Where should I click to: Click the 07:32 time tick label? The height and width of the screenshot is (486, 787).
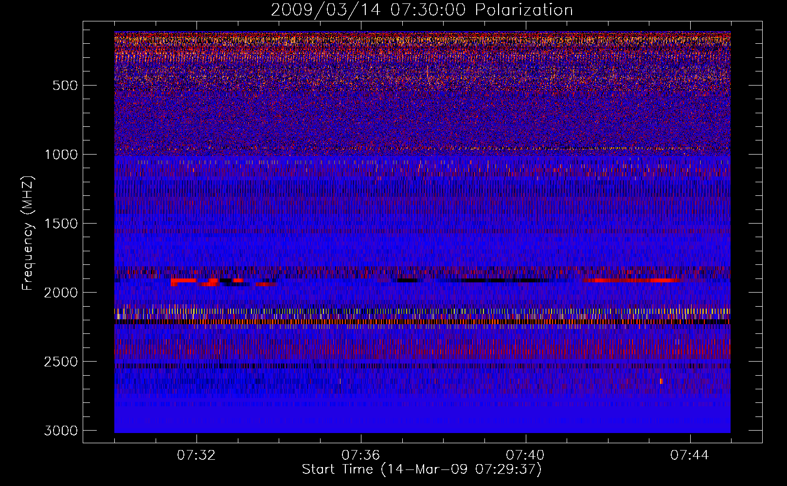click(197, 455)
